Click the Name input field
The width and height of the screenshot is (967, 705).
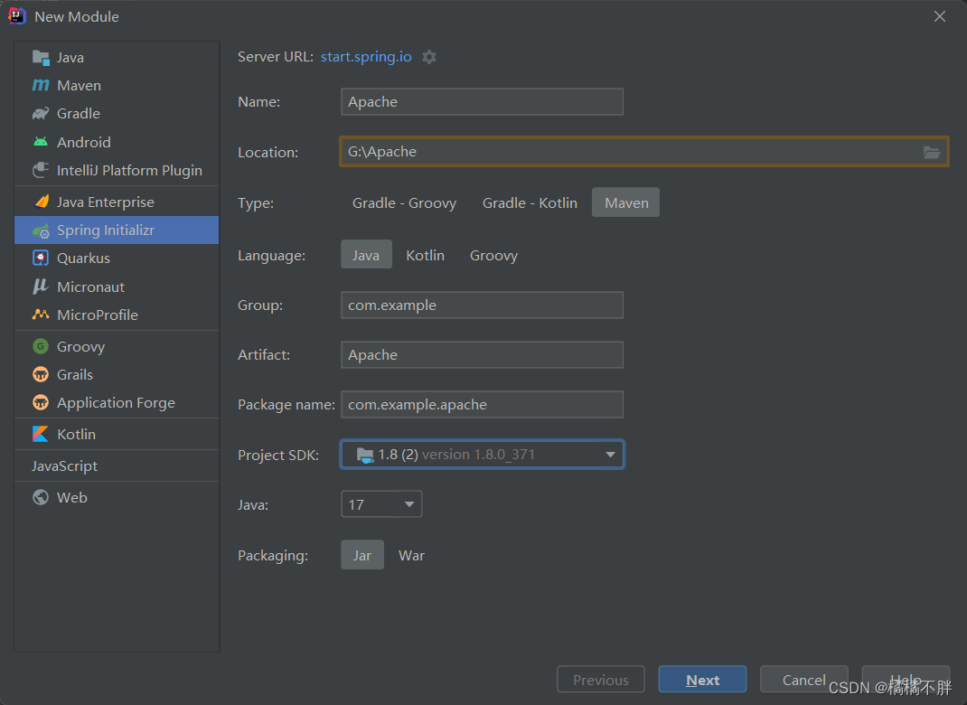pyautogui.click(x=483, y=102)
